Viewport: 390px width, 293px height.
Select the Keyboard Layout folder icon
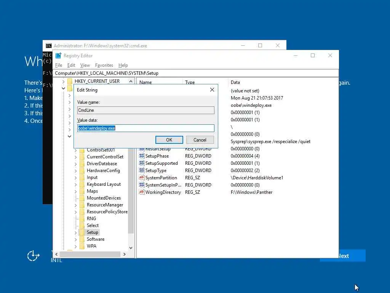click(82, 184)
